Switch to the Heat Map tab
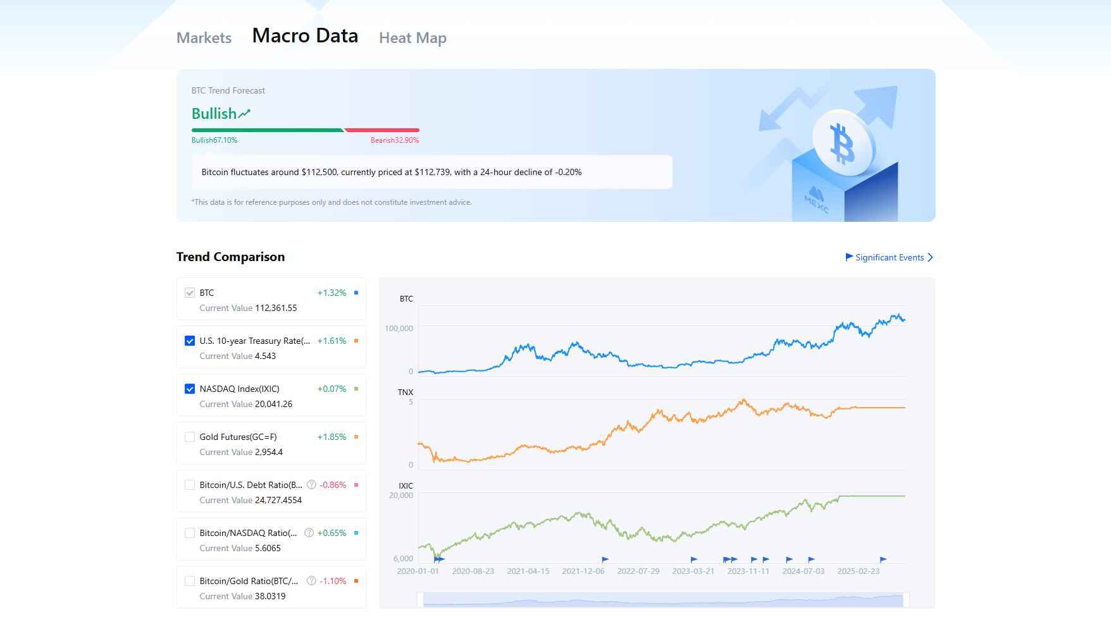 point(413,37)
